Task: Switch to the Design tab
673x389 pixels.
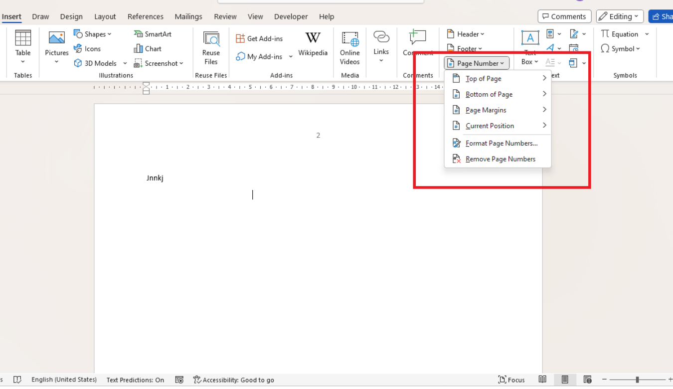Action: coord(71,16)
